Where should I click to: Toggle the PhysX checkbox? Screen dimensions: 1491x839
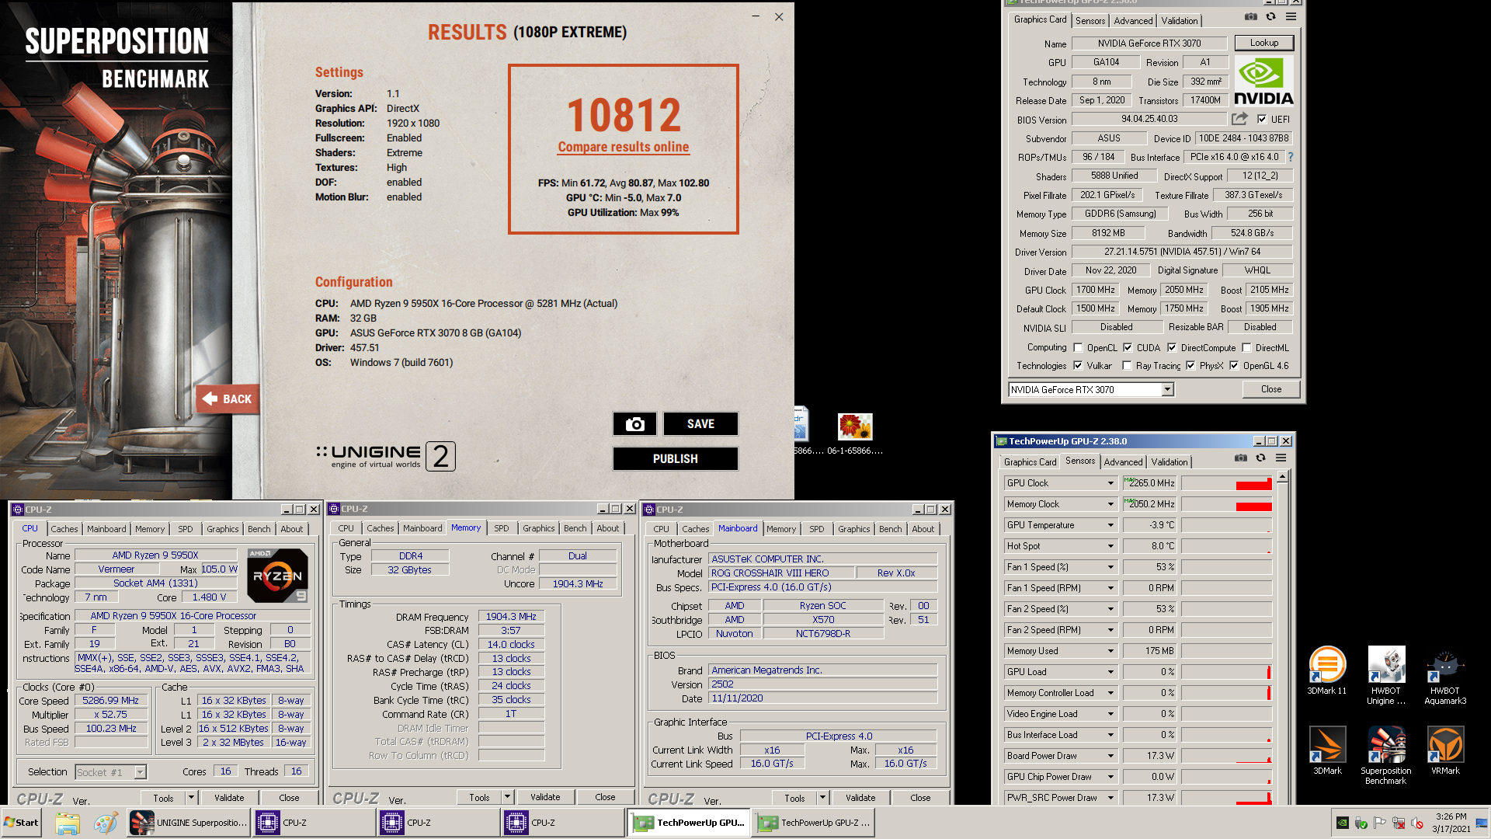[1190, 365]
